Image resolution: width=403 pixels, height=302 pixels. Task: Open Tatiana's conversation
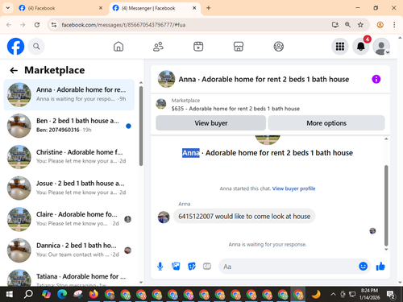click(x=69, y=277)
